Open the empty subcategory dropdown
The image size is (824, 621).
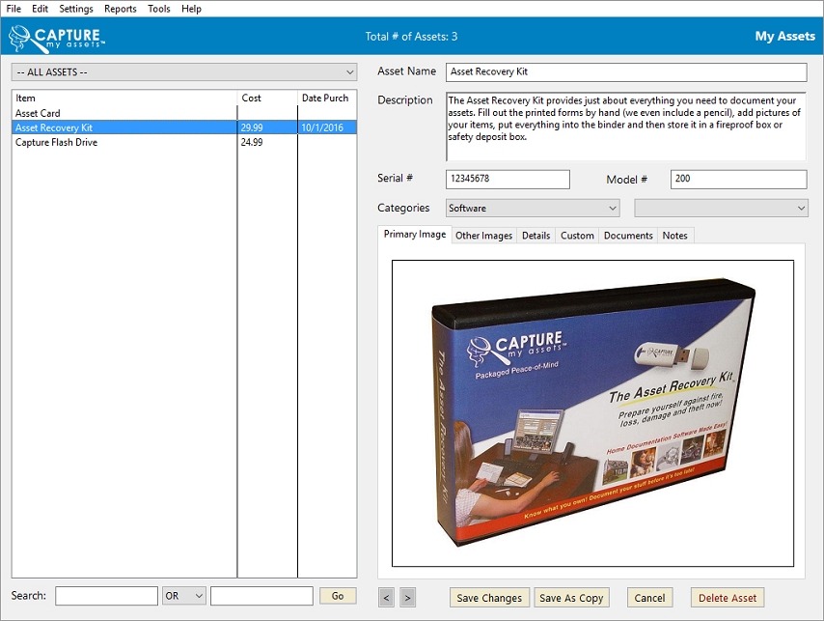(x=720, y=208)
